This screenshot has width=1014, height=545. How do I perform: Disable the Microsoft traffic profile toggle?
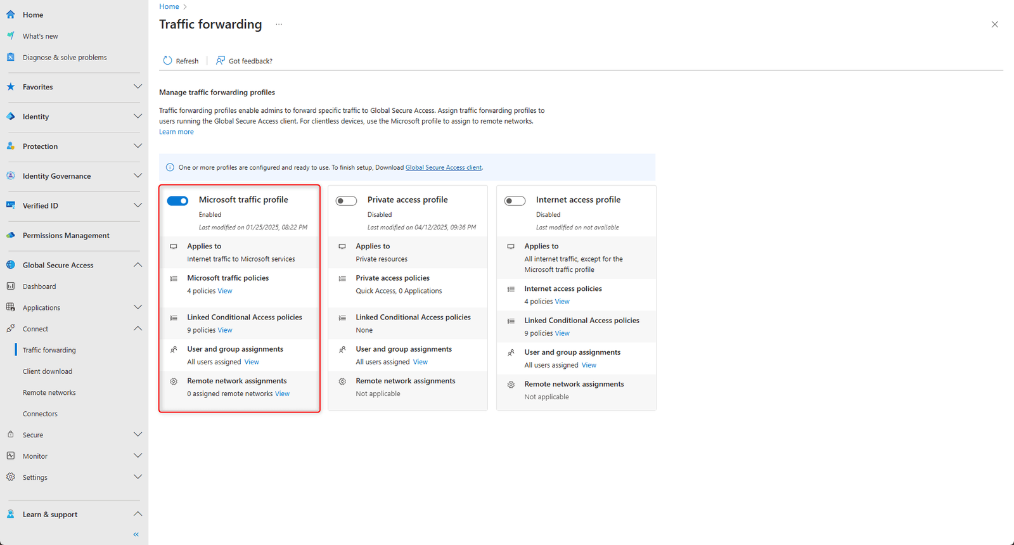point(178,201)
